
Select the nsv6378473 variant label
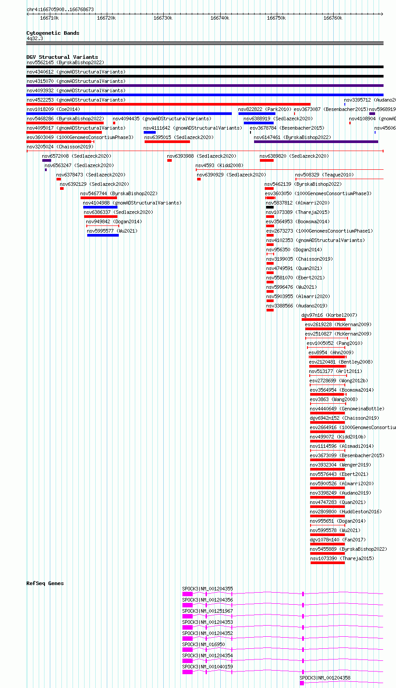91,175
